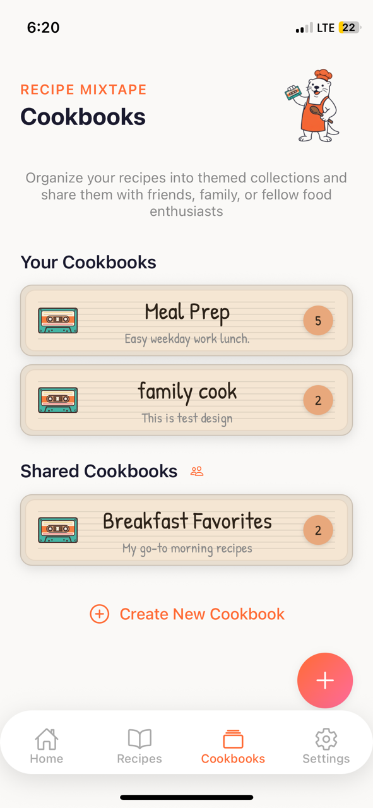Open the Meal Prep cookbook
Screen dimensions: 373x808
pos(187,320)
